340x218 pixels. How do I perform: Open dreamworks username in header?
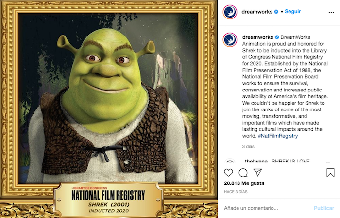pyautogui.click(x=257, y=12)
